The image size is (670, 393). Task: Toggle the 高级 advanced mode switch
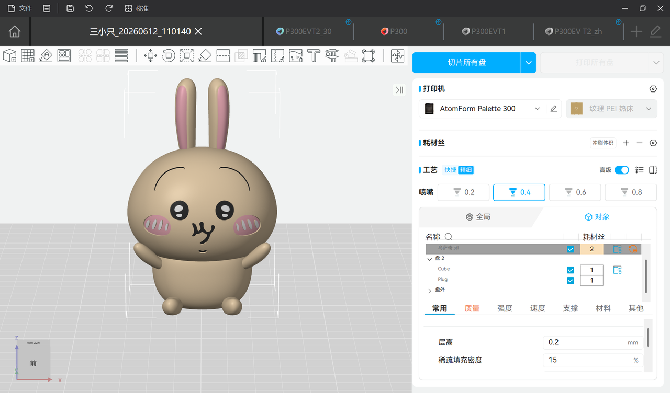click(x=622, y=170)
